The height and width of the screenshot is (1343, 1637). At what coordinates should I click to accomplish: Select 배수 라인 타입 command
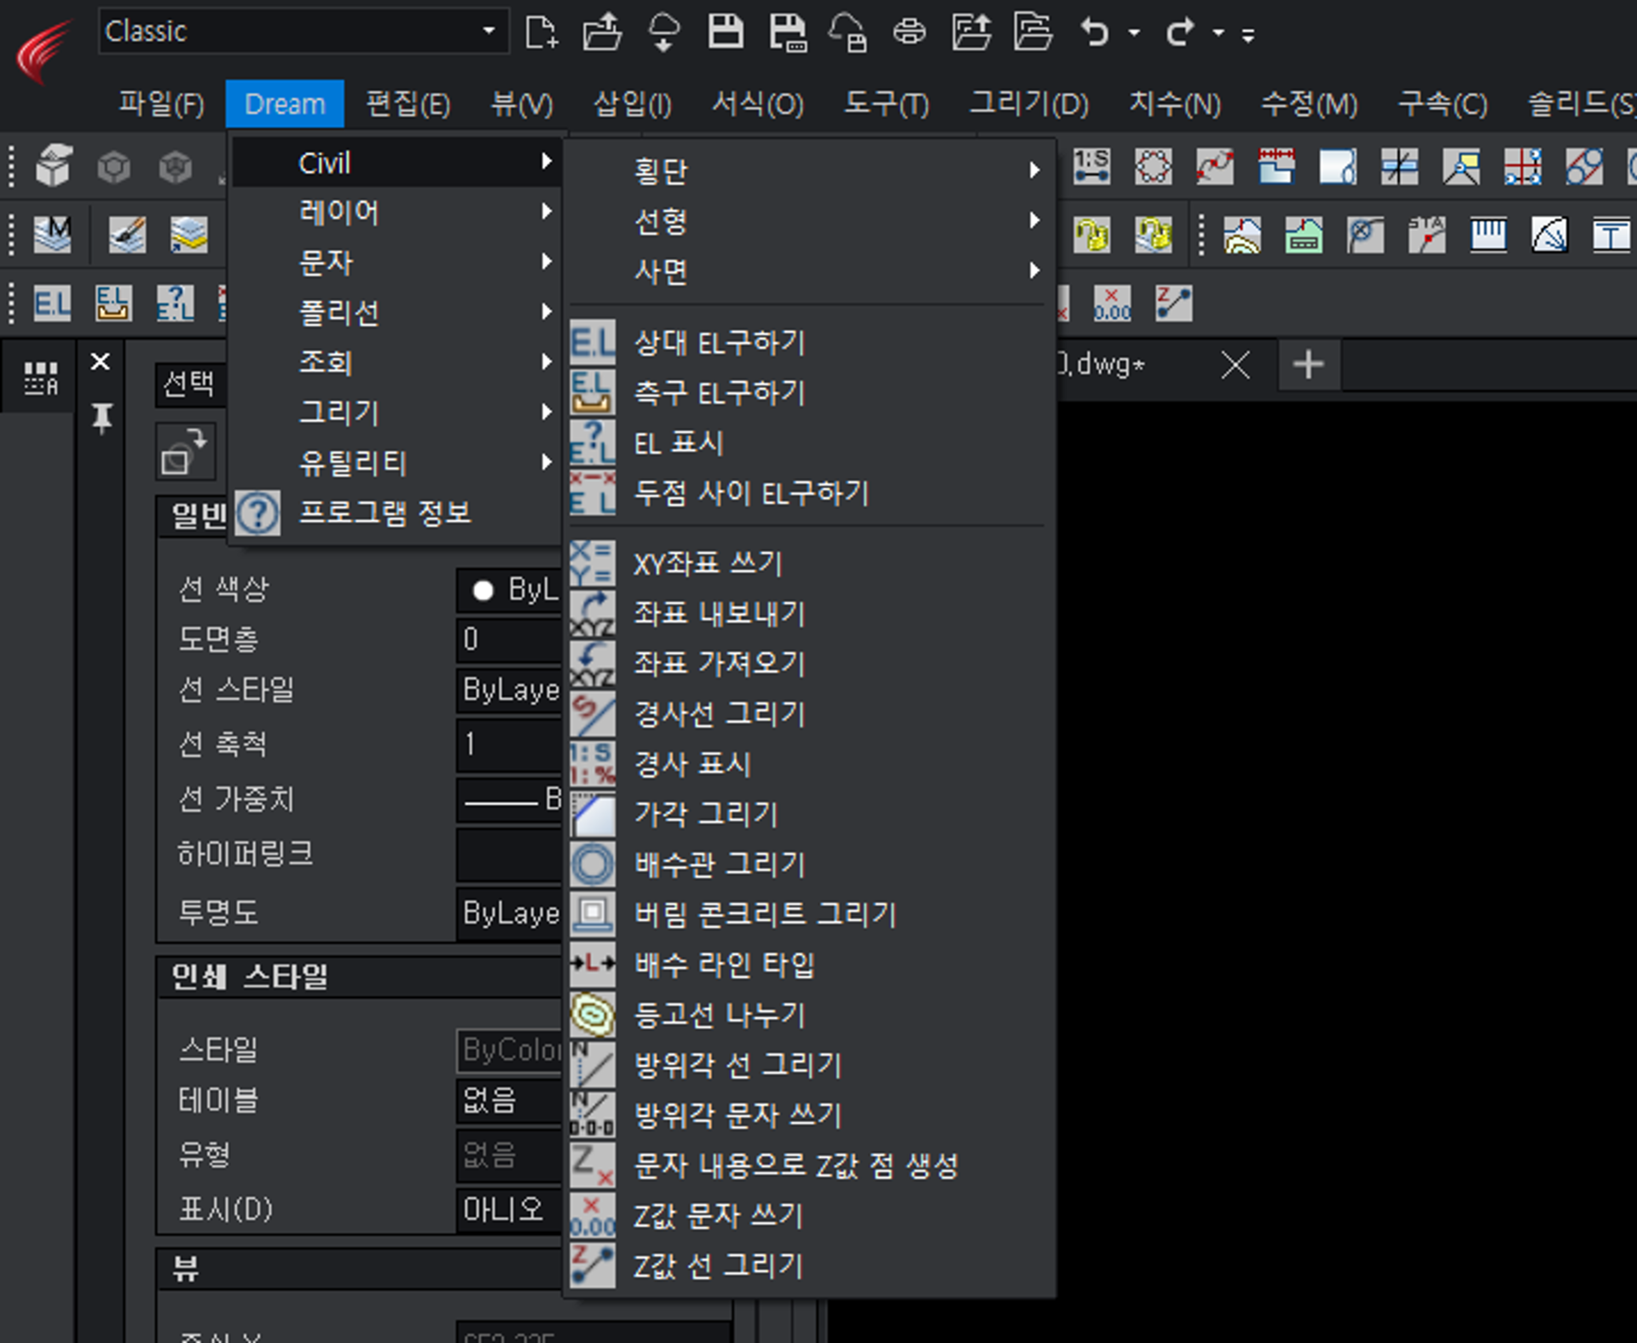point(808,964)
